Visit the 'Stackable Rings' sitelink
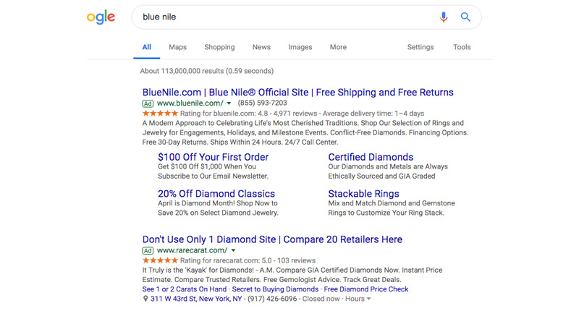The image size is (579, 311). tap(363, 194)
